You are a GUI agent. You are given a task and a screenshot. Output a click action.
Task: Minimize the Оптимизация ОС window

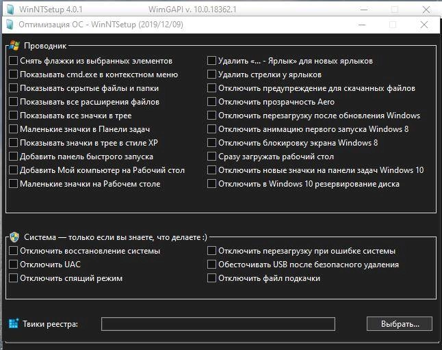tap(362, 25)
